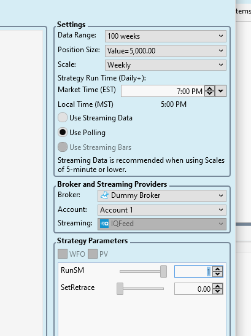Select the Use Streaming Bars option
The width and height of the screenshot is (251, 336).
coord(63,147)
